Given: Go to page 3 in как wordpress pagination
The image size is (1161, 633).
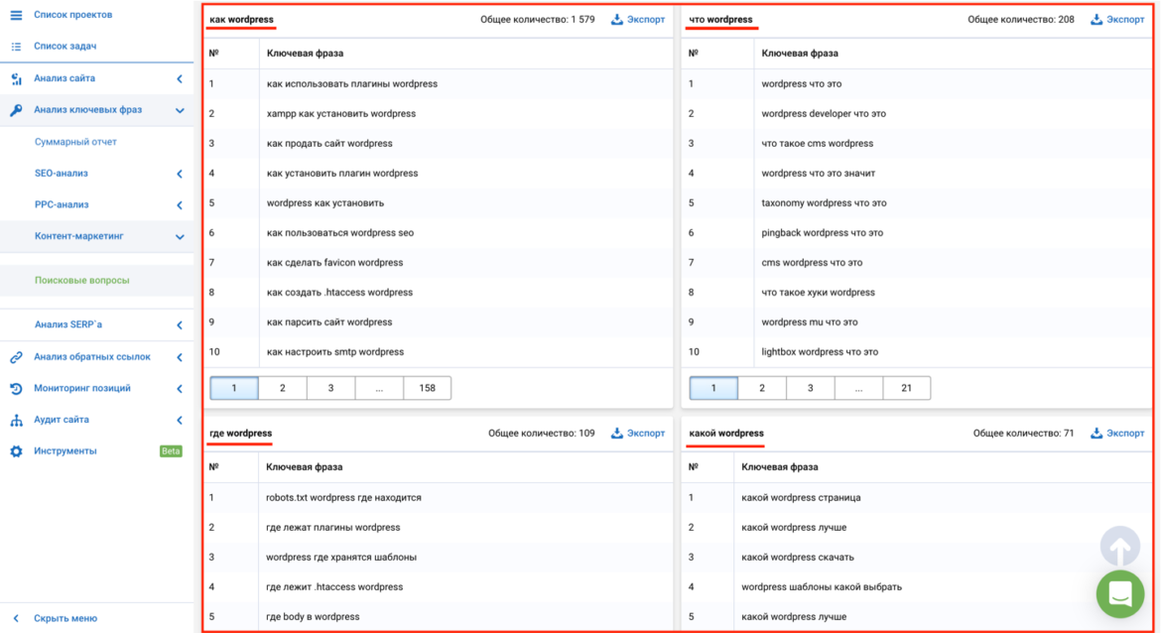Looking at the screenshot, I should tap(331, 388).
